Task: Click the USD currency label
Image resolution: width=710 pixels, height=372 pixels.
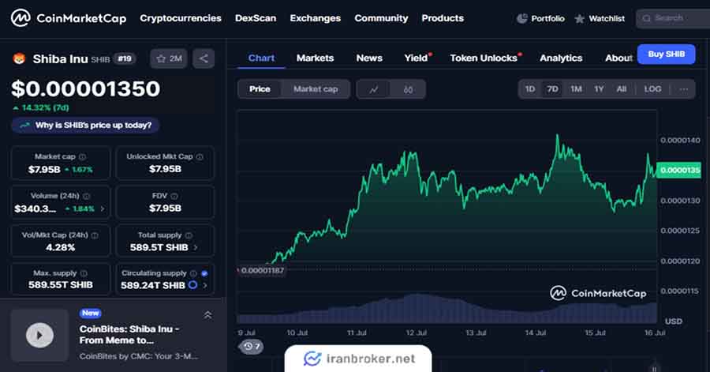Action: pos(674,321)
